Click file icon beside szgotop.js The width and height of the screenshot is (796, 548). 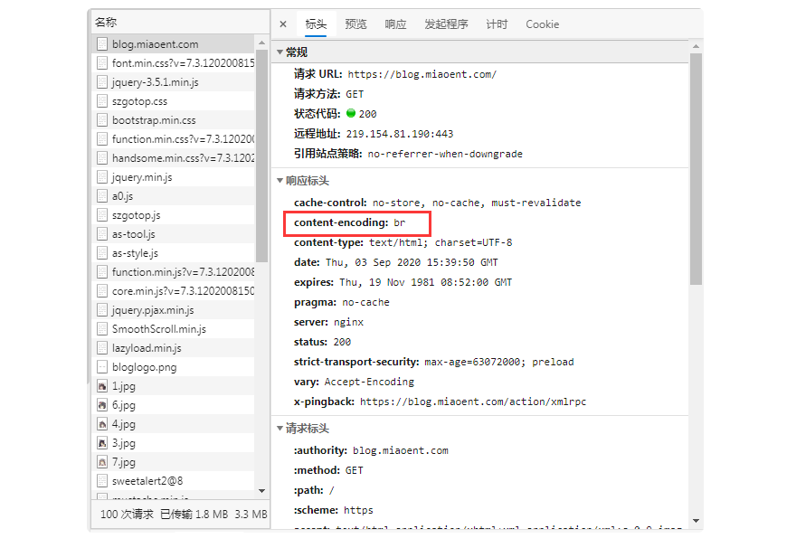(x=102, y=215)
